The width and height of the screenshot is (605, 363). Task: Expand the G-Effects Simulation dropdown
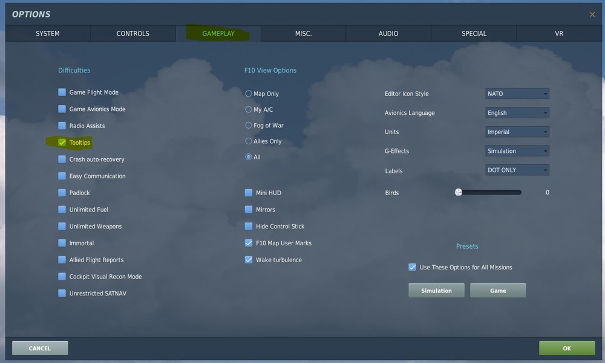517,151
